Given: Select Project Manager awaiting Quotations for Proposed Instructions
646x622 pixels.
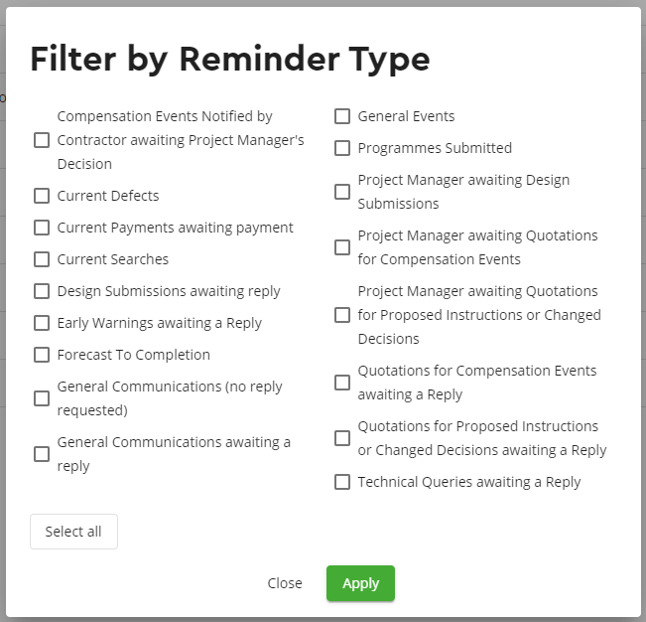Looking at the screenshot, I should coord(342,315).
